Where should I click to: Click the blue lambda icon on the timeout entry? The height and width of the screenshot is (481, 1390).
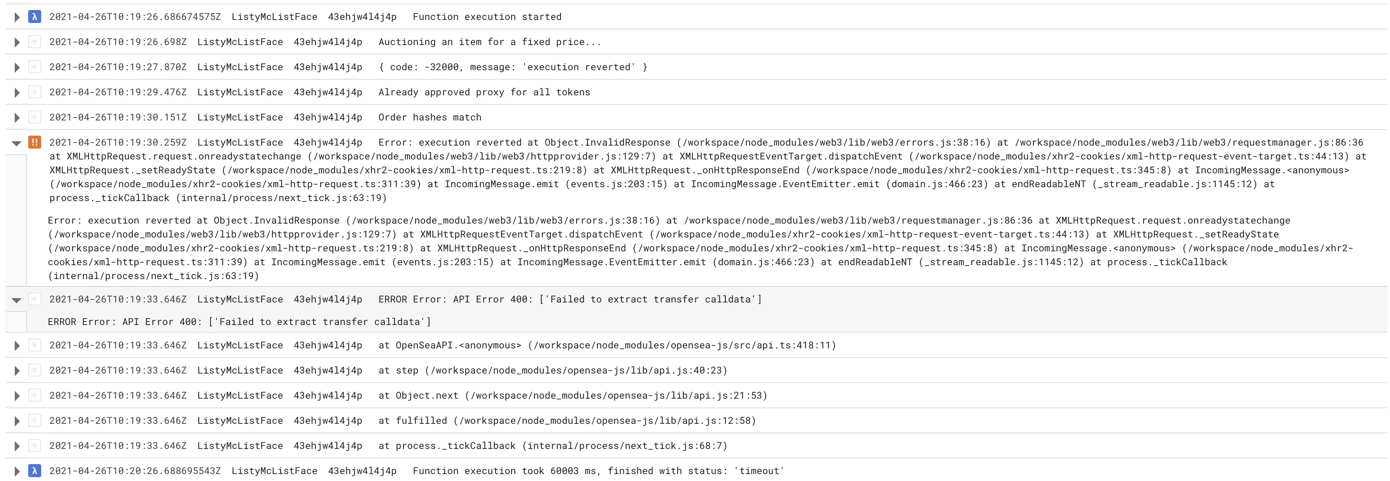tap(35, 471)
